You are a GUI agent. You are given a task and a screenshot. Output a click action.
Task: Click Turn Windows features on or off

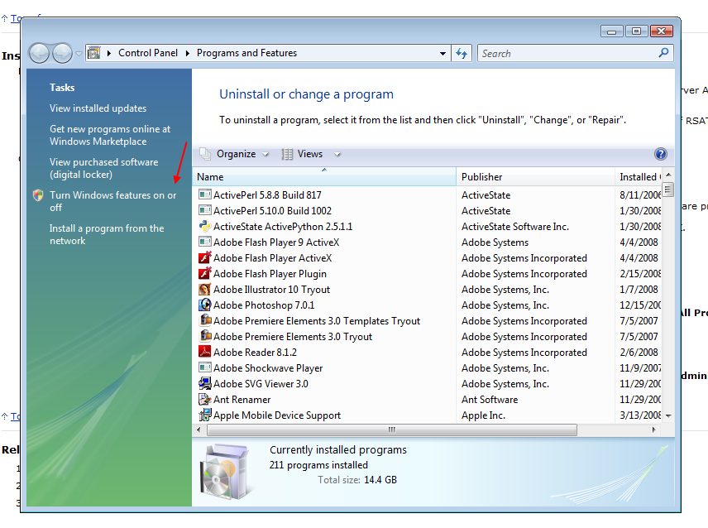(x=112, y=201)
